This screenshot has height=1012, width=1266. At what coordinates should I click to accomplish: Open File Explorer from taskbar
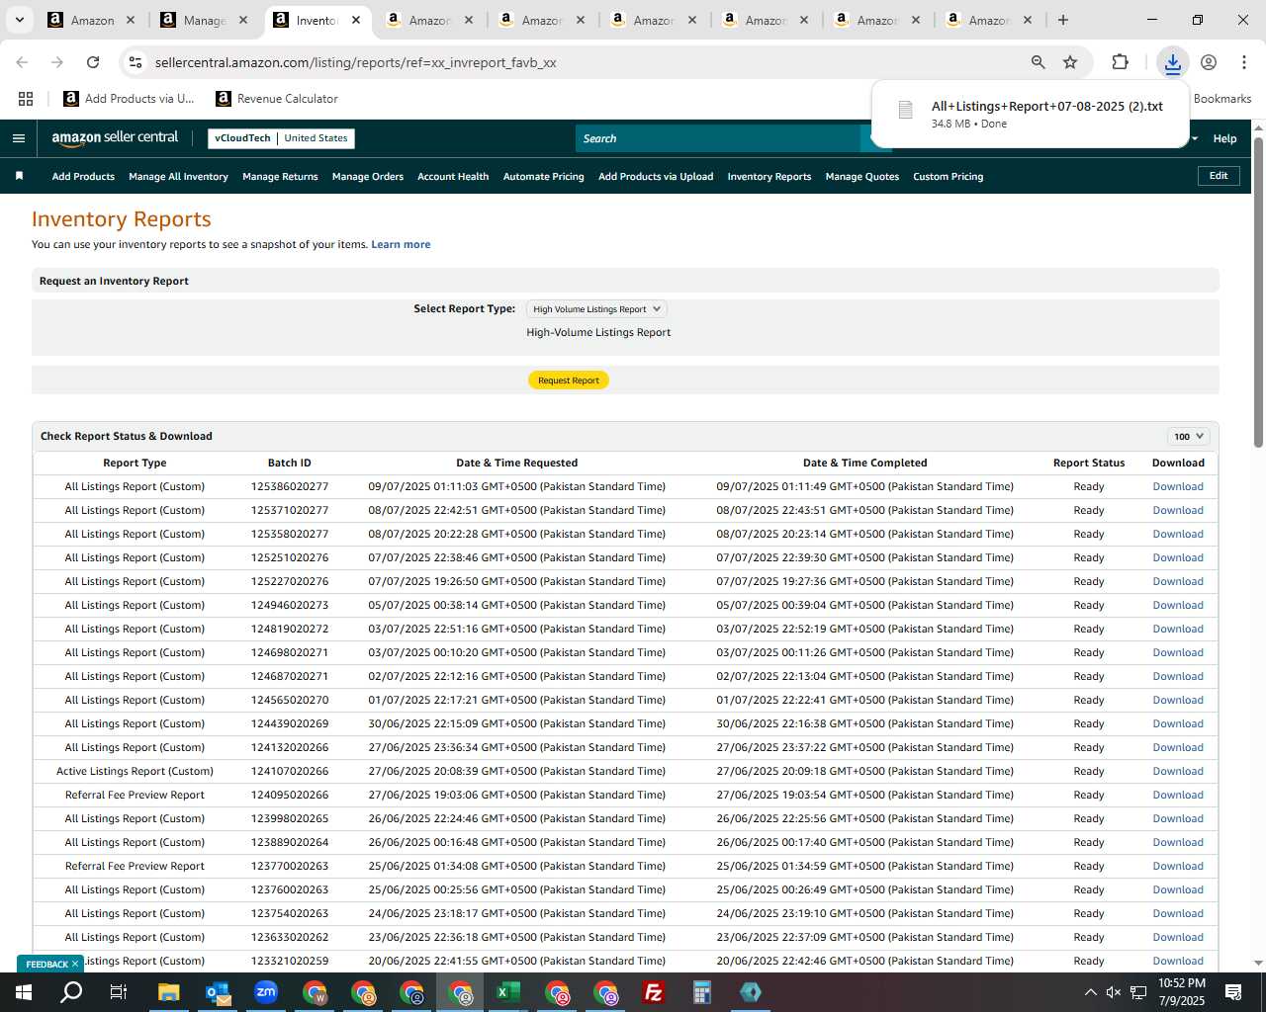168,992
